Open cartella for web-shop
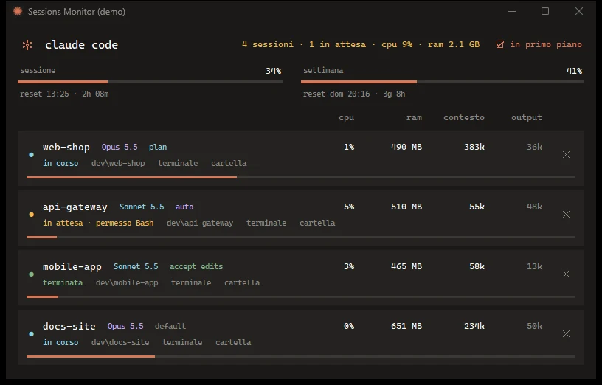Viewport: 602px width, 385px height. [x=229, y=163]
